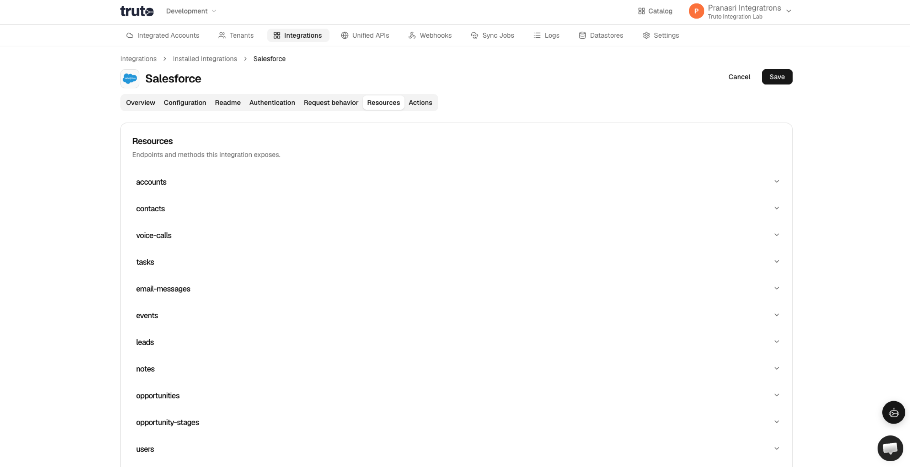Image resolution: width=910 pixels, height=467 pixels.
Task: Open Tenants navigation item
Action: 236,35
